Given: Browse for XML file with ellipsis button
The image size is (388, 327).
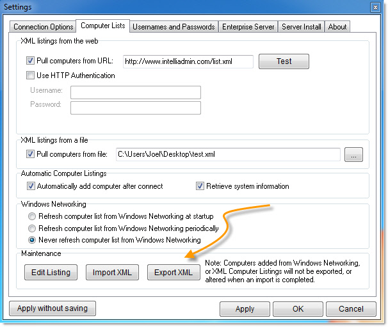Looking at the screenshot, I should [x=353, y=155].
